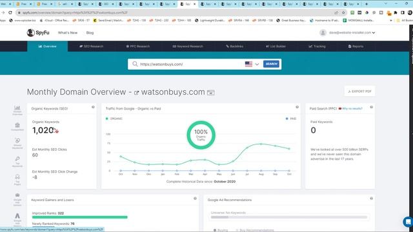This screenshot has width=413, height=232.
Task: Open PPC Research tab
Action: pos(137,46)
